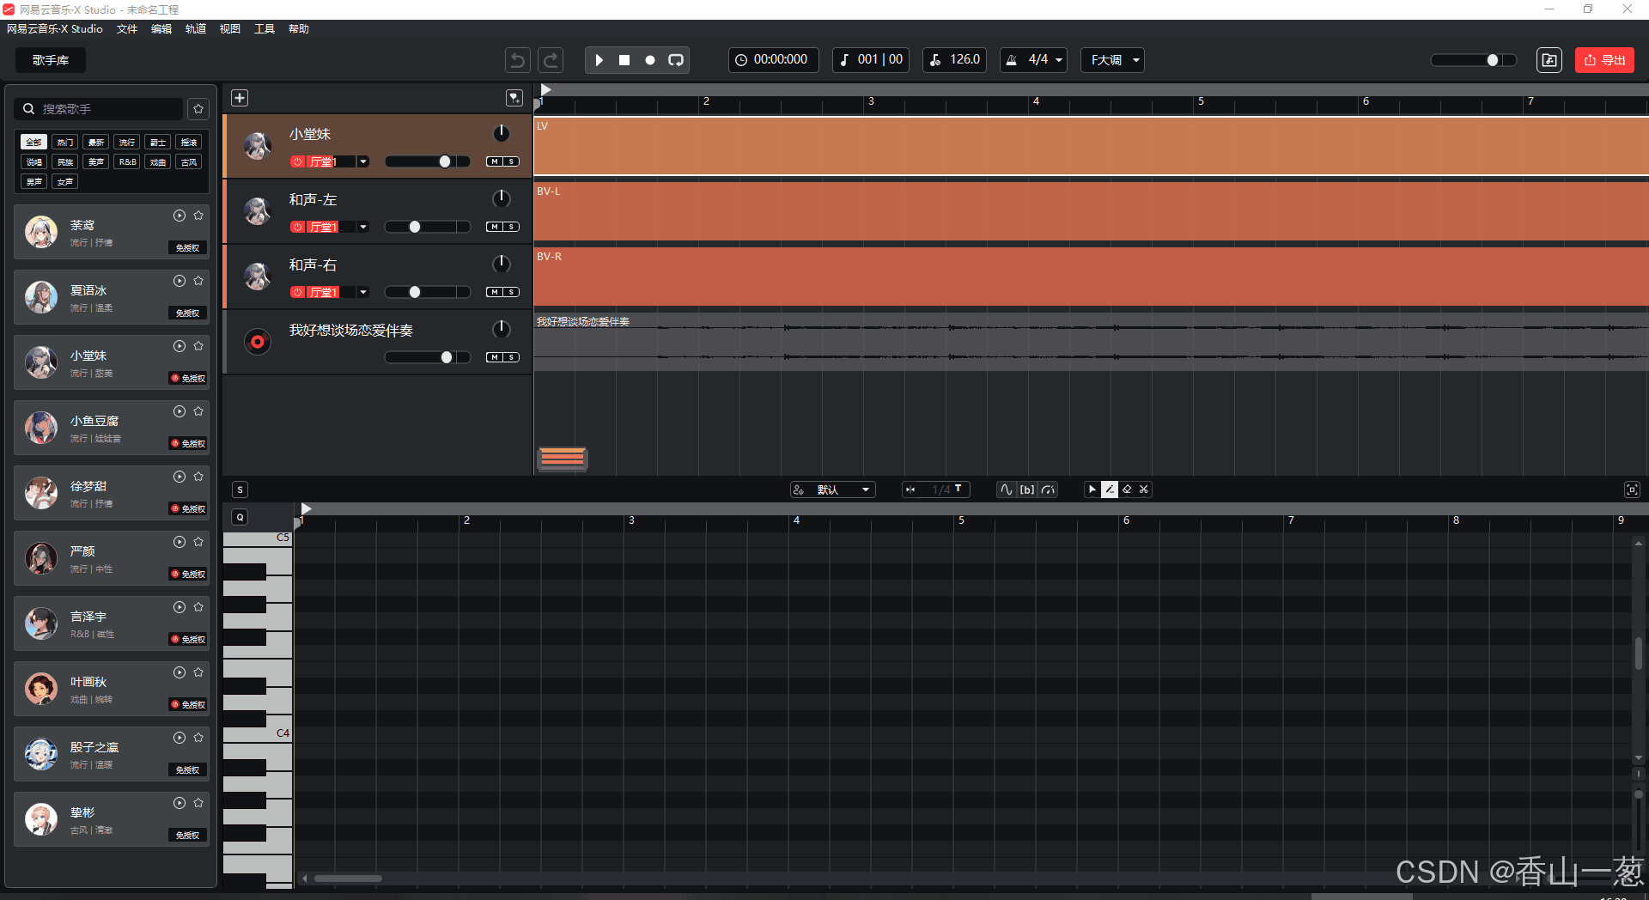Image resolution: width=1649 pixels, height=900 pixels.
Task: Adjust the master volume slider
Action: point(1474,60)
